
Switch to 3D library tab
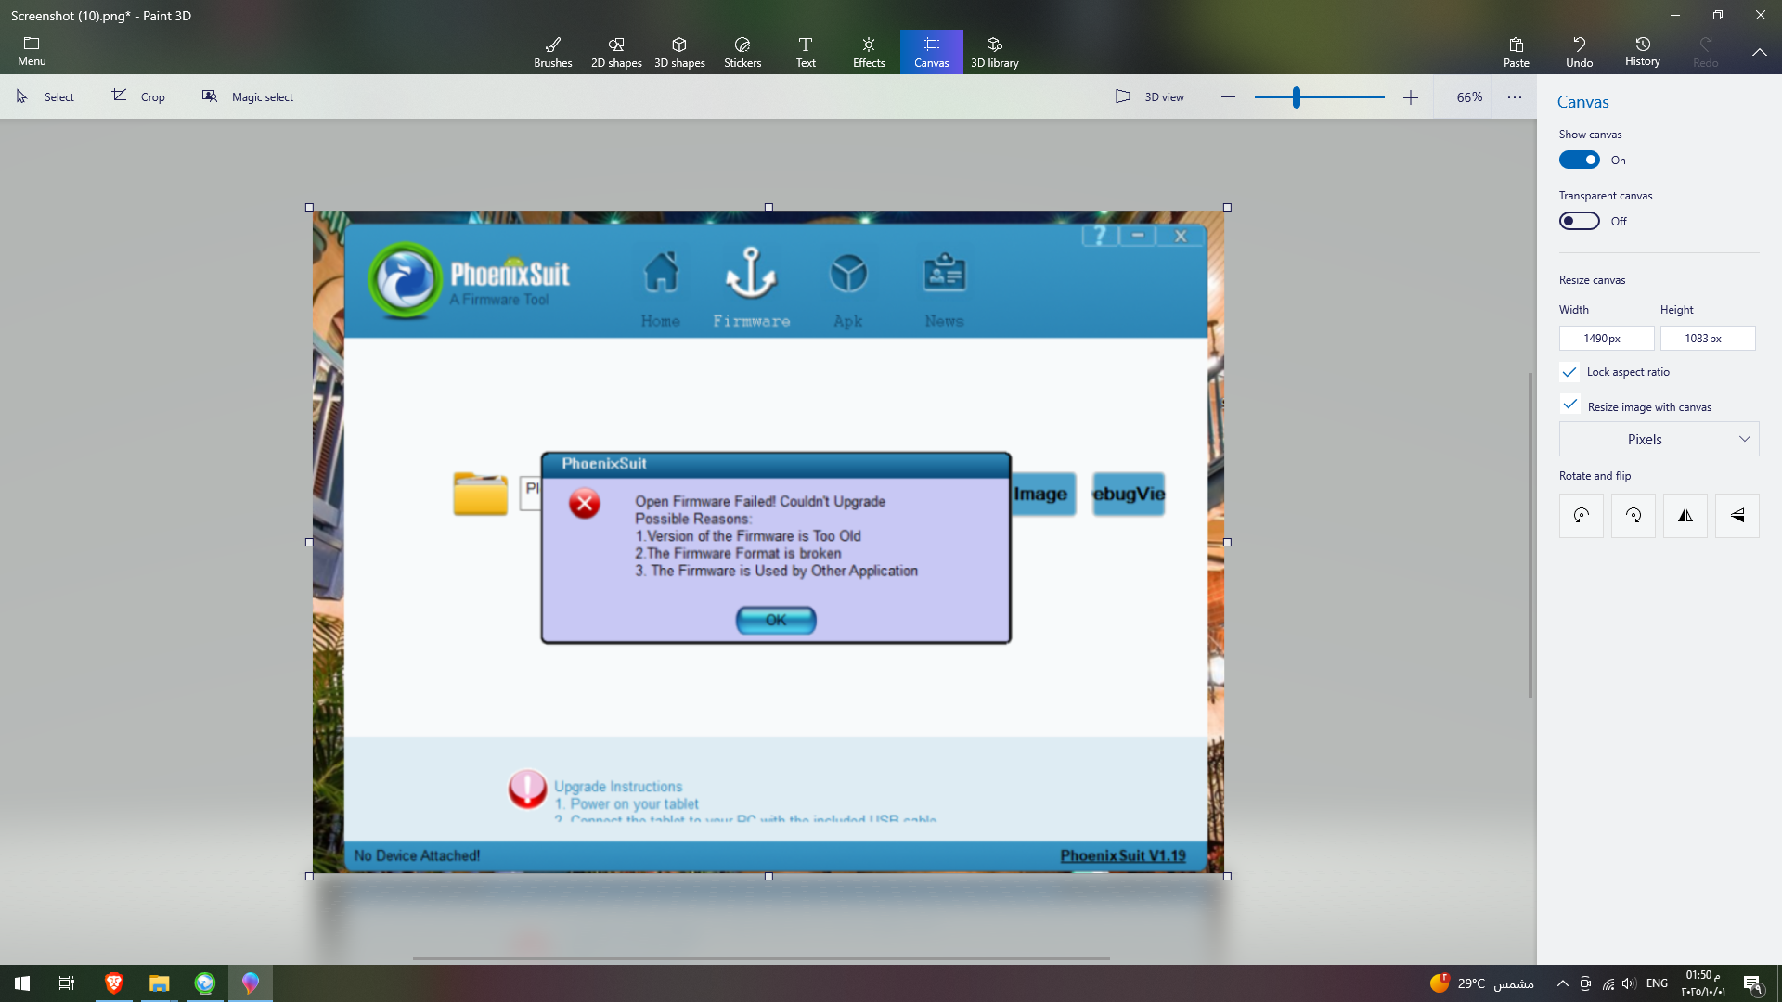pyautogui.click(x=994, y=52)
